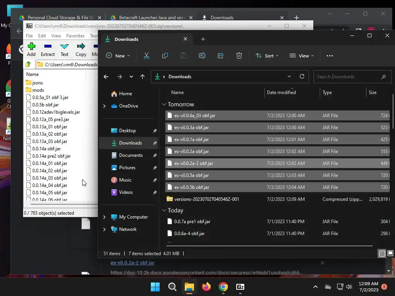Add a new Explorer tab
Viewport: 395px width, 296px height.
coord(203,39)
